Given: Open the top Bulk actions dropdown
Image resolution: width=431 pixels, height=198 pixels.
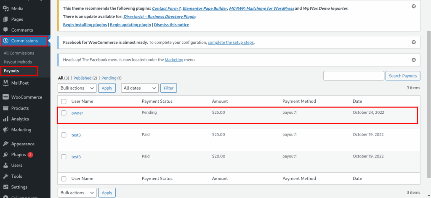Looking at the screenshot, I should pyautogui.click(x=77, y=88).
